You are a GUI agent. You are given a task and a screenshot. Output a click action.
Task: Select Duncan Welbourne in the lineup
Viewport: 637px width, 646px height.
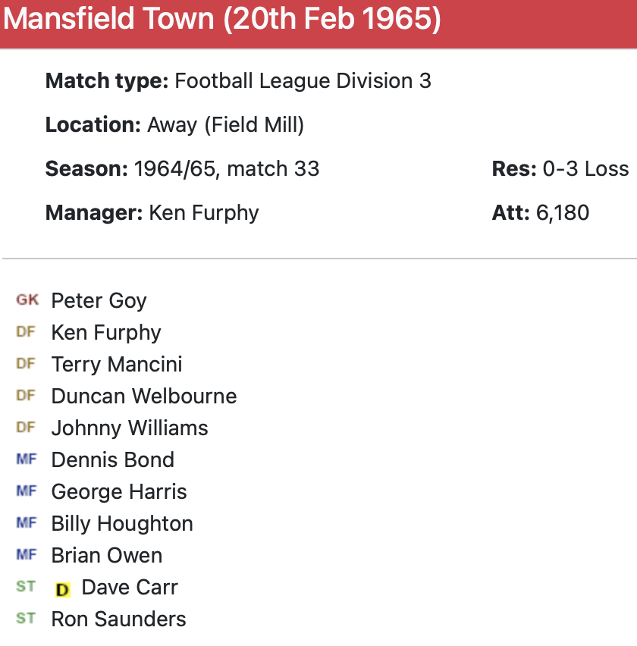[x=144, y=397]
